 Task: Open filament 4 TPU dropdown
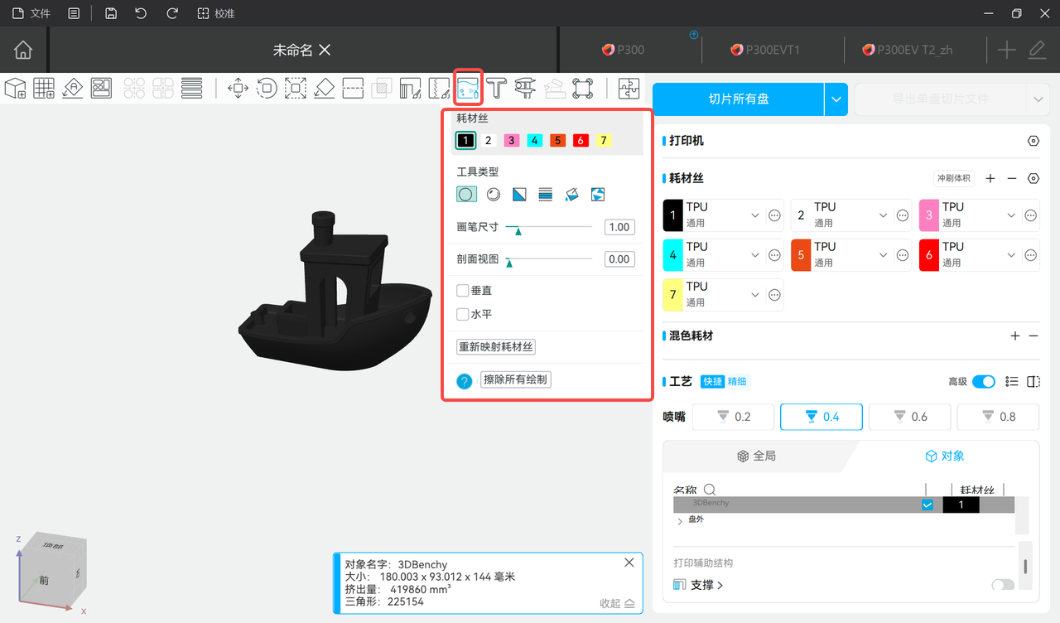(755, 255)
